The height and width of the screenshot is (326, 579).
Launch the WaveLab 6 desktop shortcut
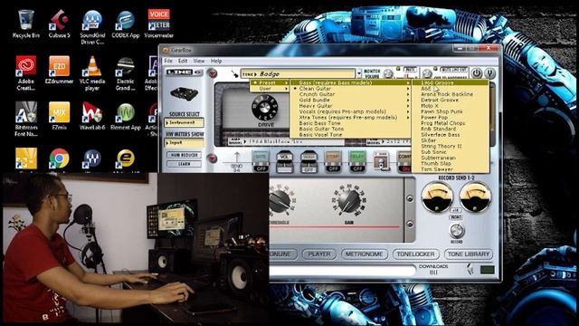point(92,115)
